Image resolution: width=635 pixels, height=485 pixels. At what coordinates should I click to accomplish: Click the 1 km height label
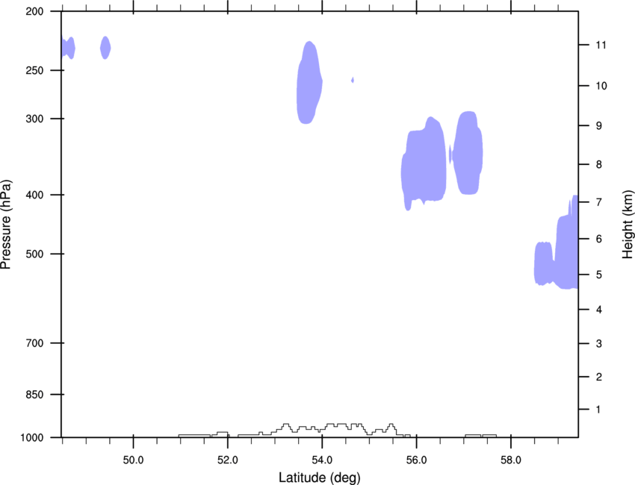tap(598, 410)
